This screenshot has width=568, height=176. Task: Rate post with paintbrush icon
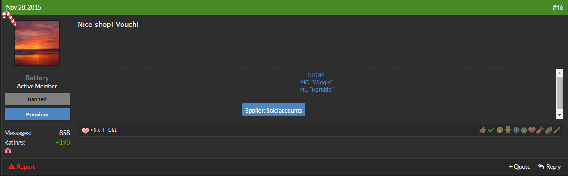point(557,130)
